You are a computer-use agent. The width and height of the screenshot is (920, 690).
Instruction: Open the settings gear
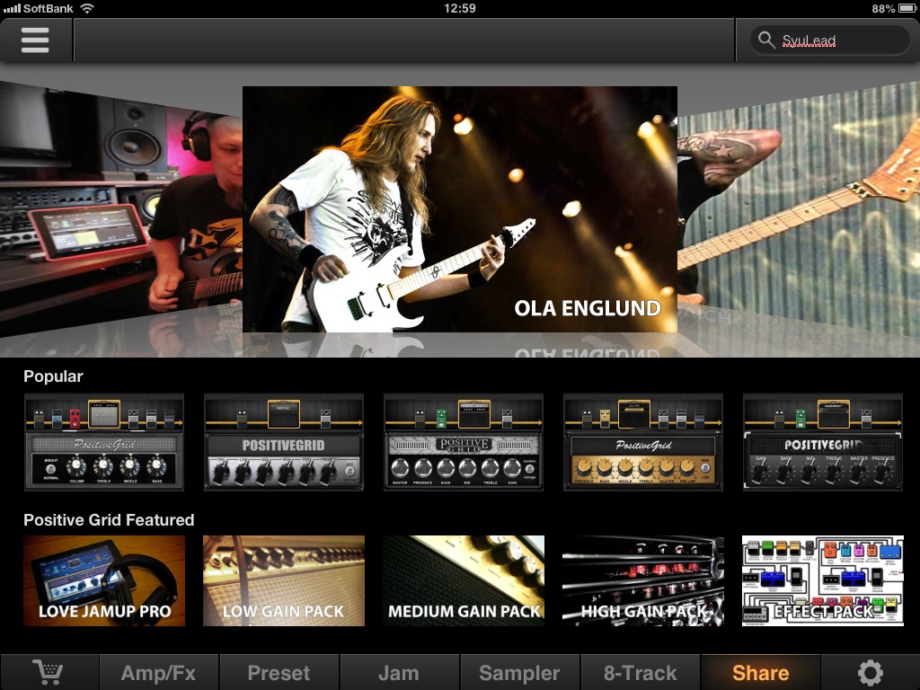pos(870,672)
